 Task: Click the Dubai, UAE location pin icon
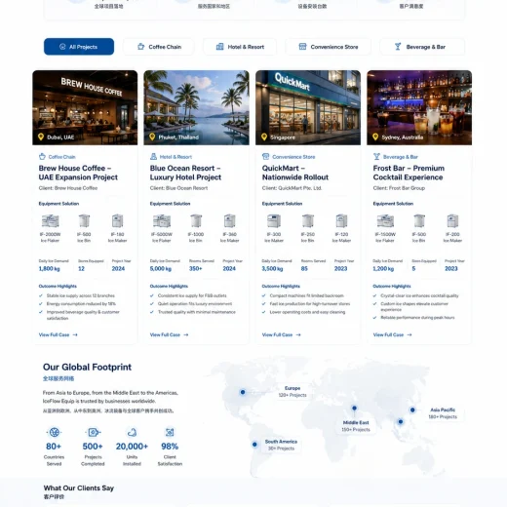click(41, 136)
